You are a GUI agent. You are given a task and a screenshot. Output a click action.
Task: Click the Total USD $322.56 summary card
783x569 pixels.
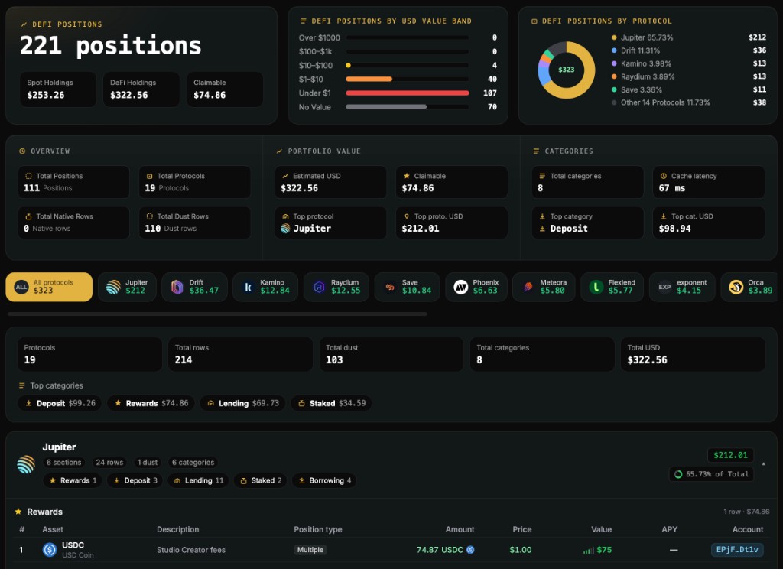pos(693,354)
